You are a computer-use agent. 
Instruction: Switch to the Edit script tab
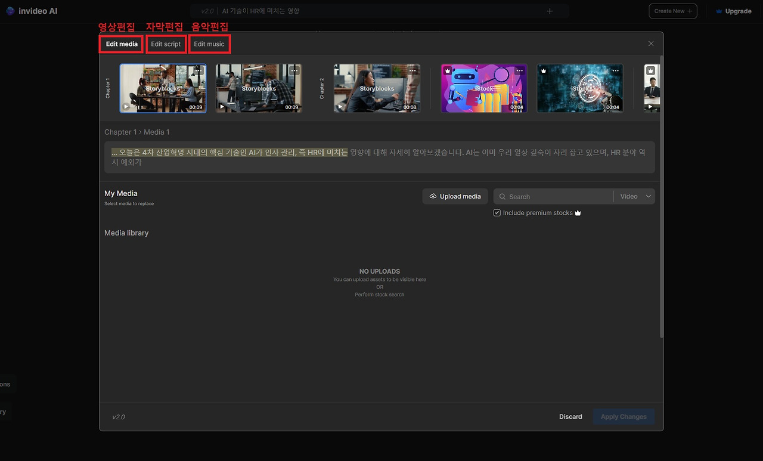(x=166, y=44)
